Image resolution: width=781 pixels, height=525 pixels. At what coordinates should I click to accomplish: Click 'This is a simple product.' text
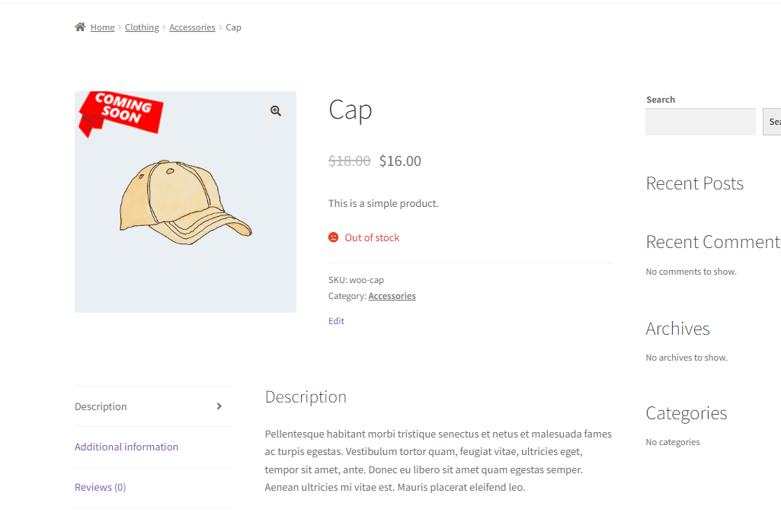pos(383,203)
